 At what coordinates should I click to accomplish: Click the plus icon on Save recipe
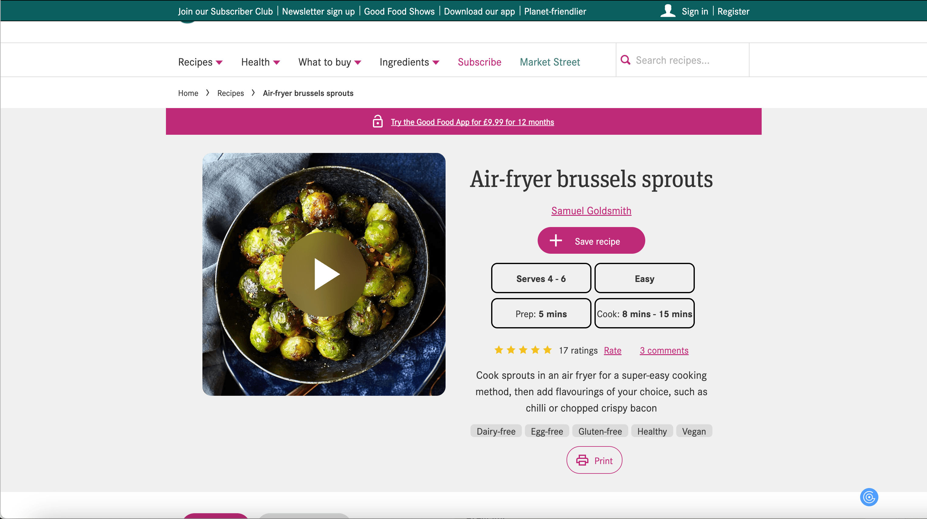coord(556,240)
